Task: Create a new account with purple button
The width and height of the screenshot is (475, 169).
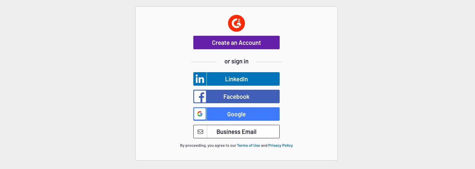Action: point(236,43)
